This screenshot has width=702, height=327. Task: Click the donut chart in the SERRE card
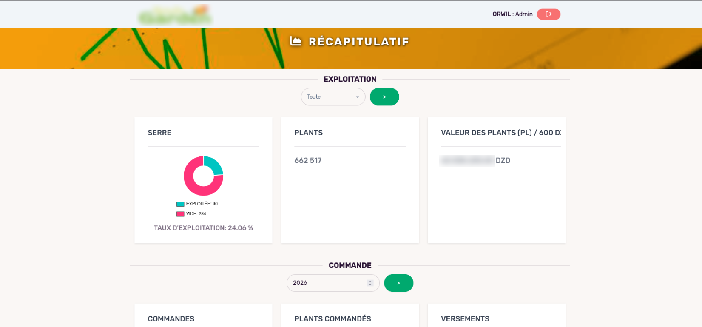(x=203, y=176)
